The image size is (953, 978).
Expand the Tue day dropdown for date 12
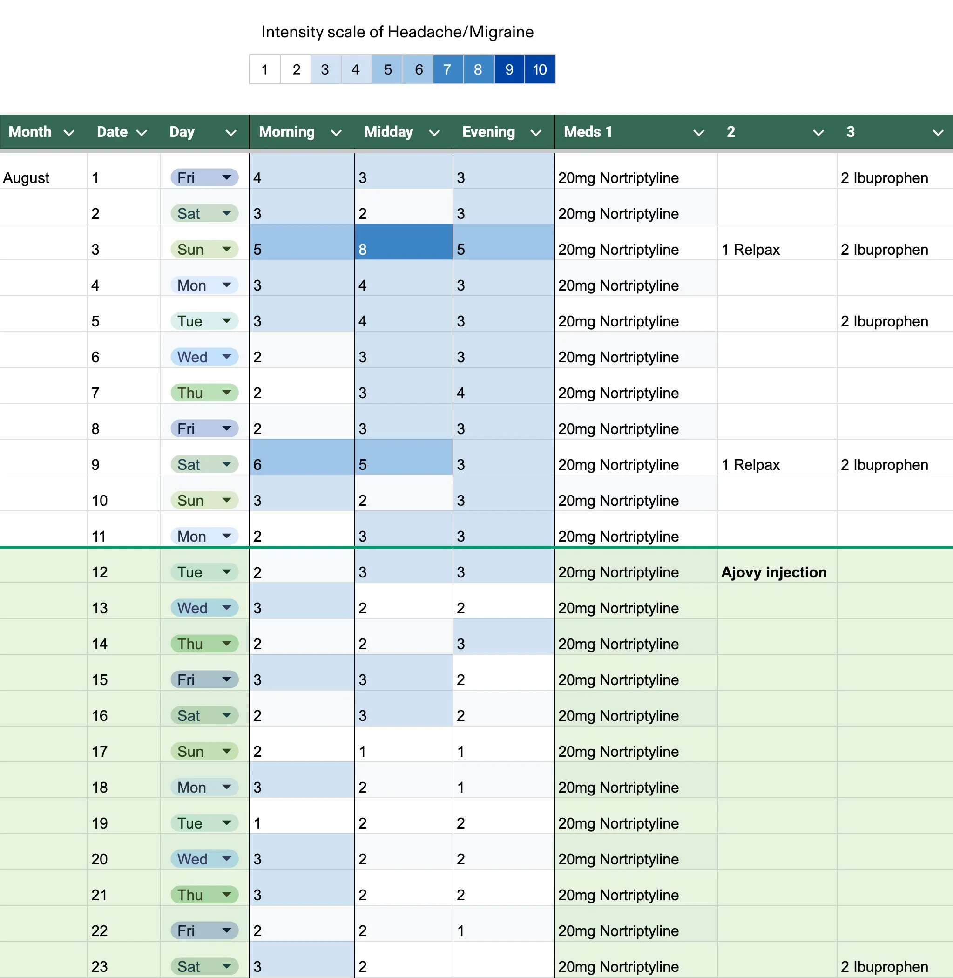[227, 572]
